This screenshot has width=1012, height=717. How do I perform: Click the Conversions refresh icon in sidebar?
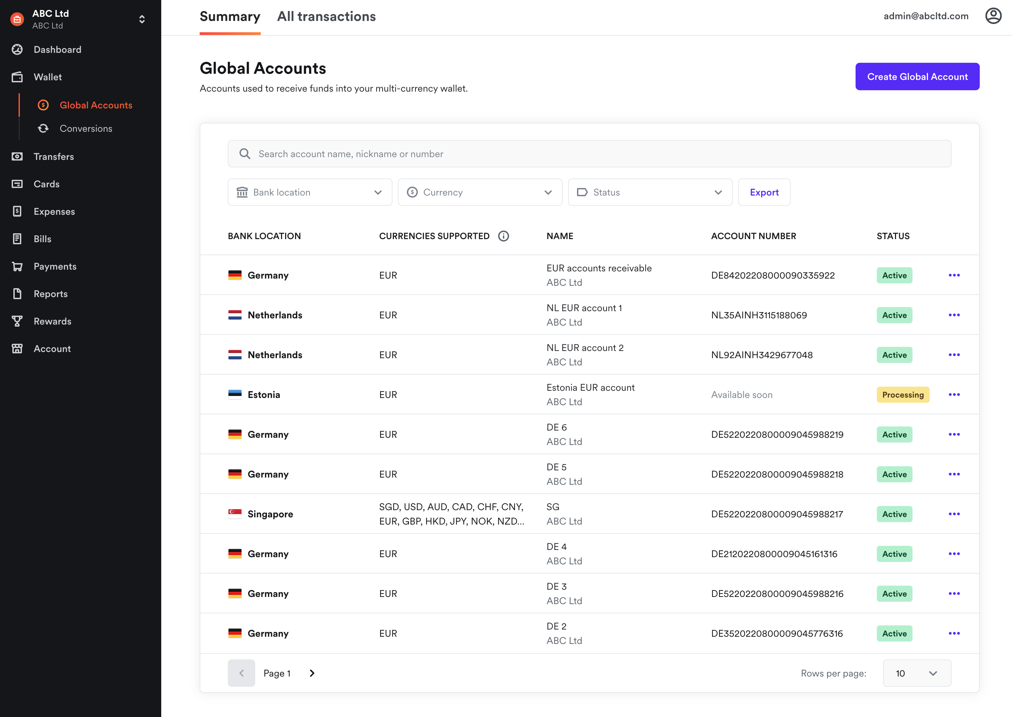tap(43, 129)
